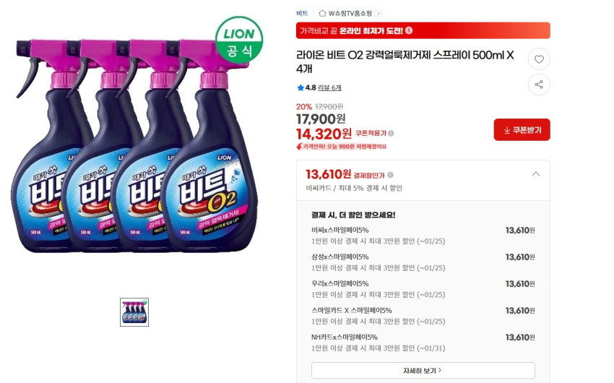Click info icon beside 결제할인가
Image resolution: width=614 pixels, height=383 pixels.
390,175
